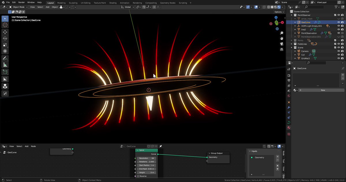The width and height of the screenshot is (346, 182).
Task: Switch to orthographic grid view icon
Action: tap(281, 49)
